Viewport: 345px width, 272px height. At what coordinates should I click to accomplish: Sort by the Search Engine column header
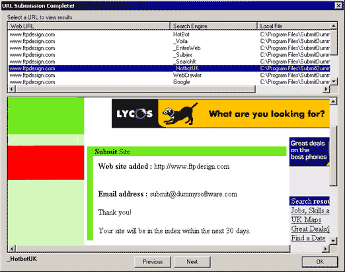point(213,26)
